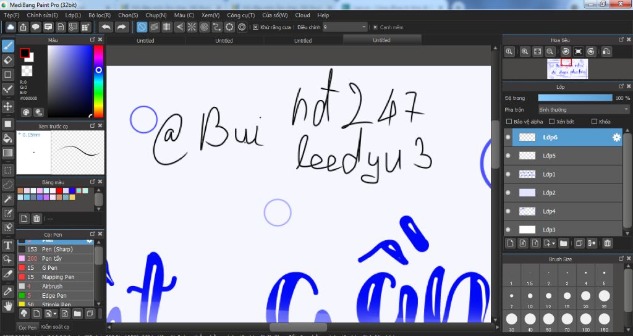Select the Bucket fill tool
The image size is (633, 336).
[x=7, y=138]
